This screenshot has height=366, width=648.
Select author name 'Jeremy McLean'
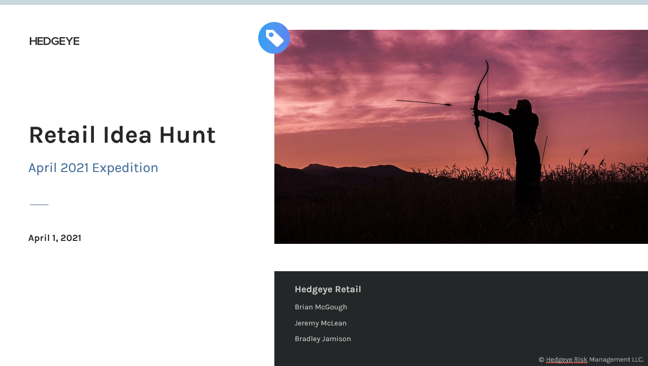(321, 323)
